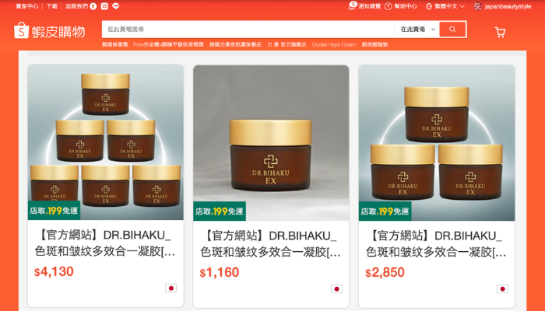545x311 pixels.
Task: Open the shopping cart
Action: coord(500,33)
